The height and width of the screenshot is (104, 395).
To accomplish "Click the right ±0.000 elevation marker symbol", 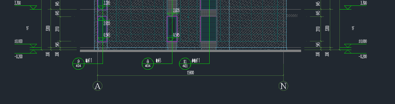I will click(348, 46).
